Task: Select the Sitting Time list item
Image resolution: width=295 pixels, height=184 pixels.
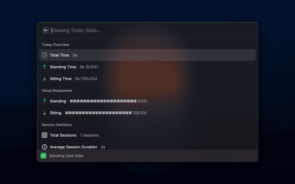Action: coord(147,79)
